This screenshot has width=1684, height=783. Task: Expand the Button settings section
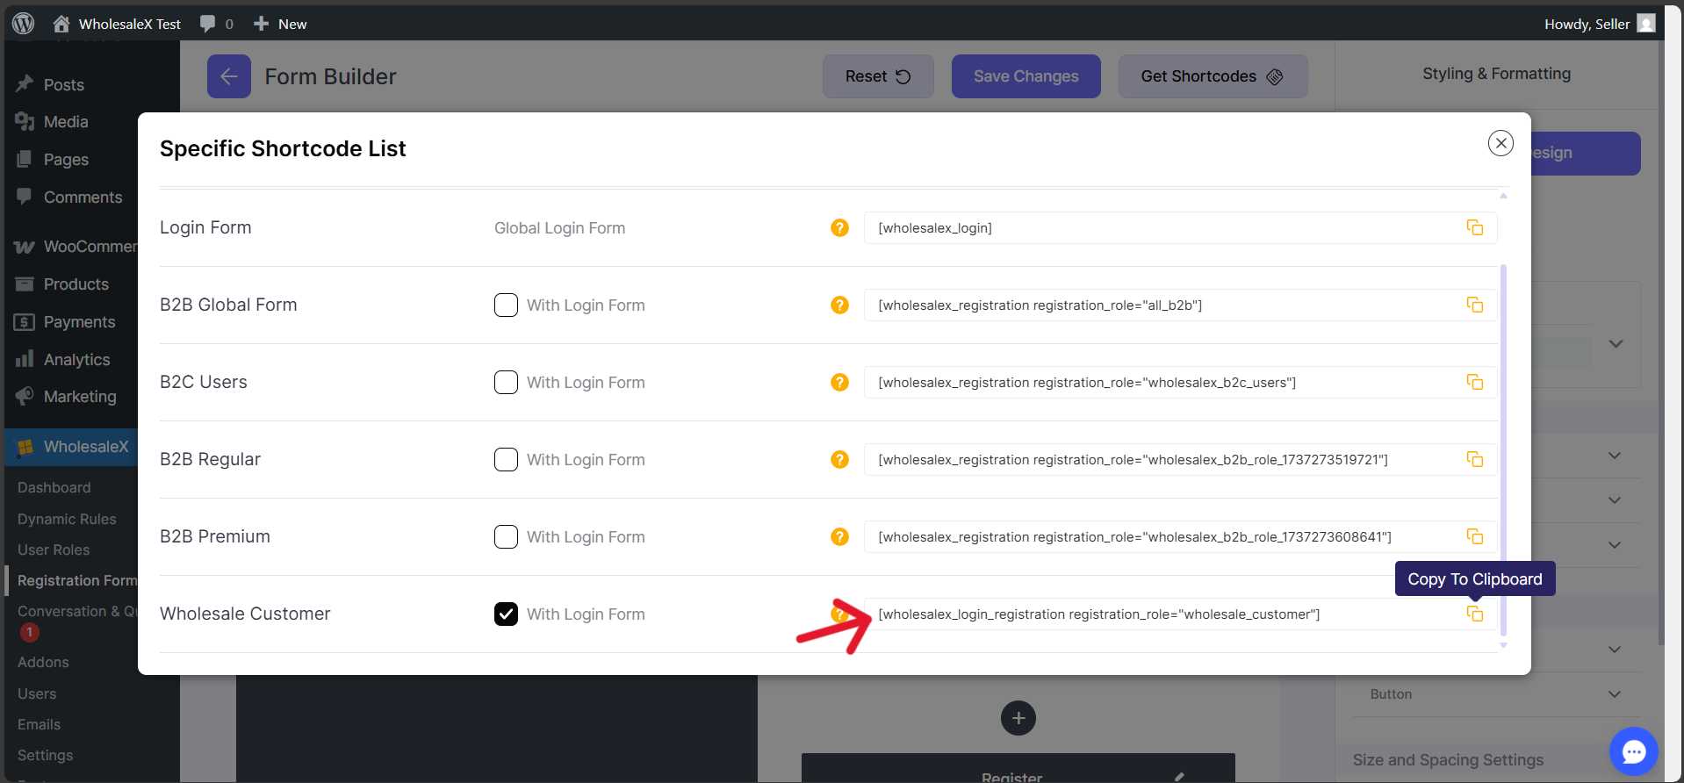point(1614,694)
